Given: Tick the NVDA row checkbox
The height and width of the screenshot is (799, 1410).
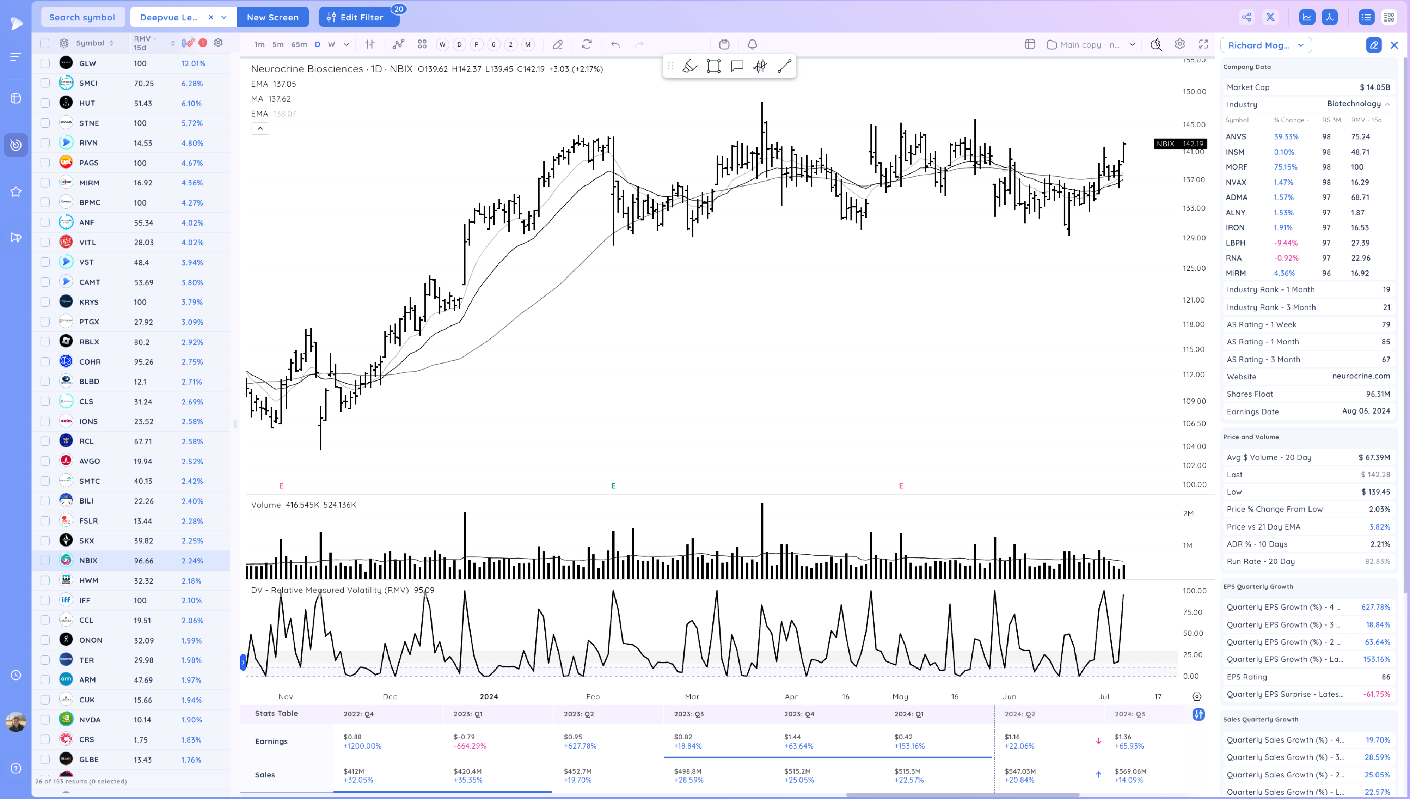Looking at the screenshot, I should coord(45,719).
